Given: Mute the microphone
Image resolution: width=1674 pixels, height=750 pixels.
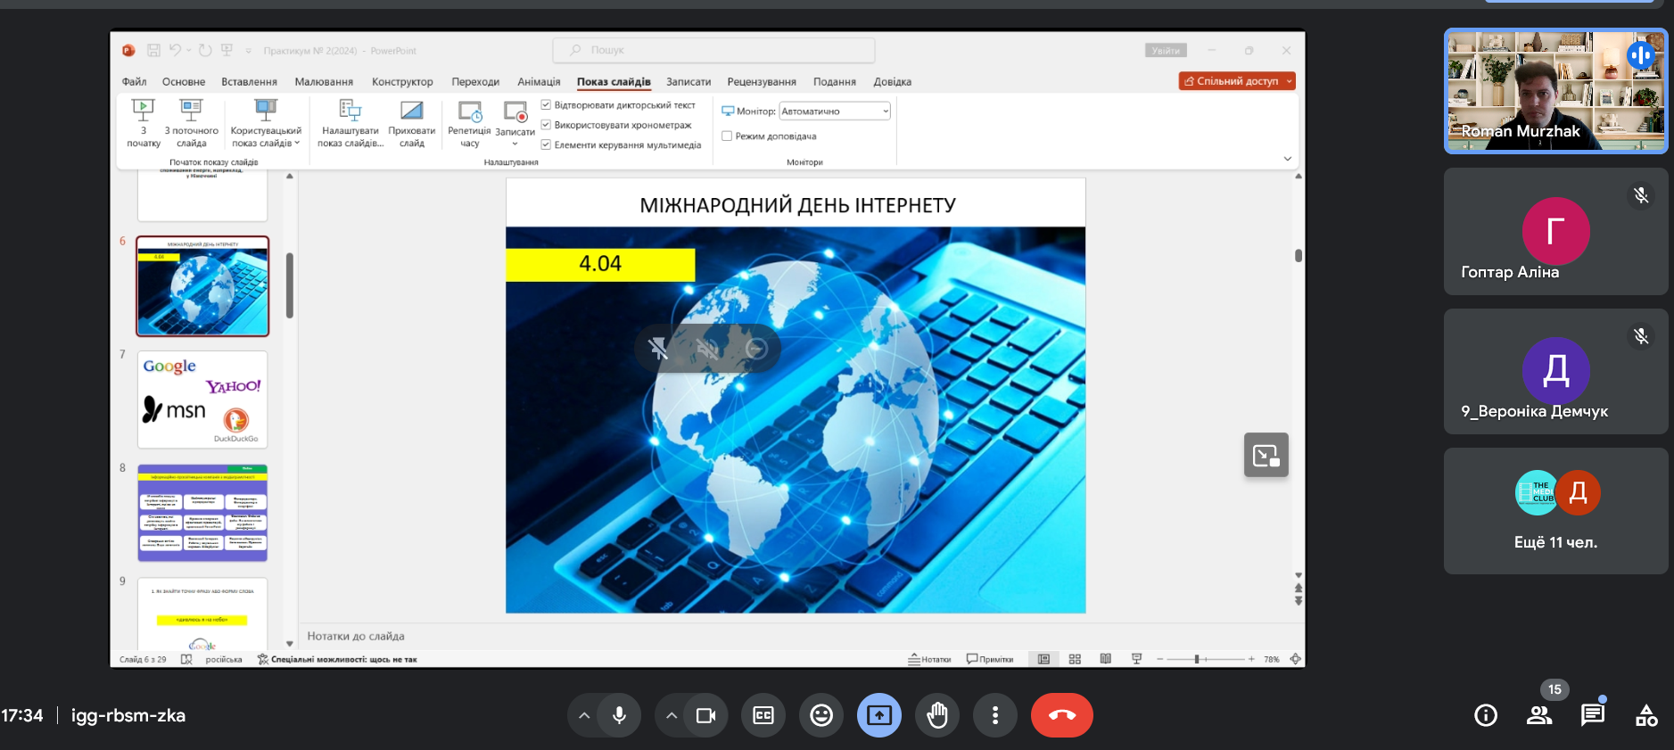Looking at the screenshot, I should [x=619, y=715].
